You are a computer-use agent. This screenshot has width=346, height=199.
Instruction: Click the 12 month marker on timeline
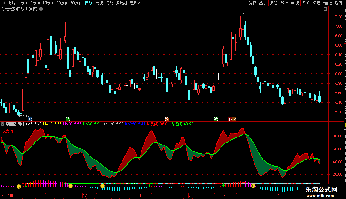click(x=85, y=195)
